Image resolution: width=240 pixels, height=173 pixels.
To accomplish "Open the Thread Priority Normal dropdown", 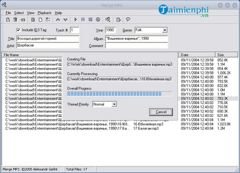I will click(x=114, y=104).
